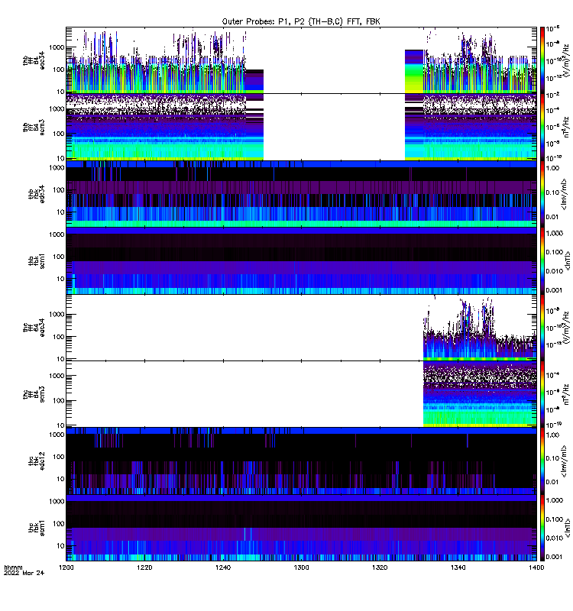Click the 'thc fbk edc12' panel label
The image size is (573, 611).
[36, 461]
